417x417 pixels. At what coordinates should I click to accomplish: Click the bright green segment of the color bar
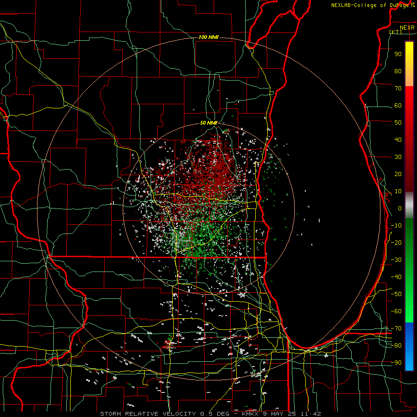pyautogui.click(x=409, y=306)
